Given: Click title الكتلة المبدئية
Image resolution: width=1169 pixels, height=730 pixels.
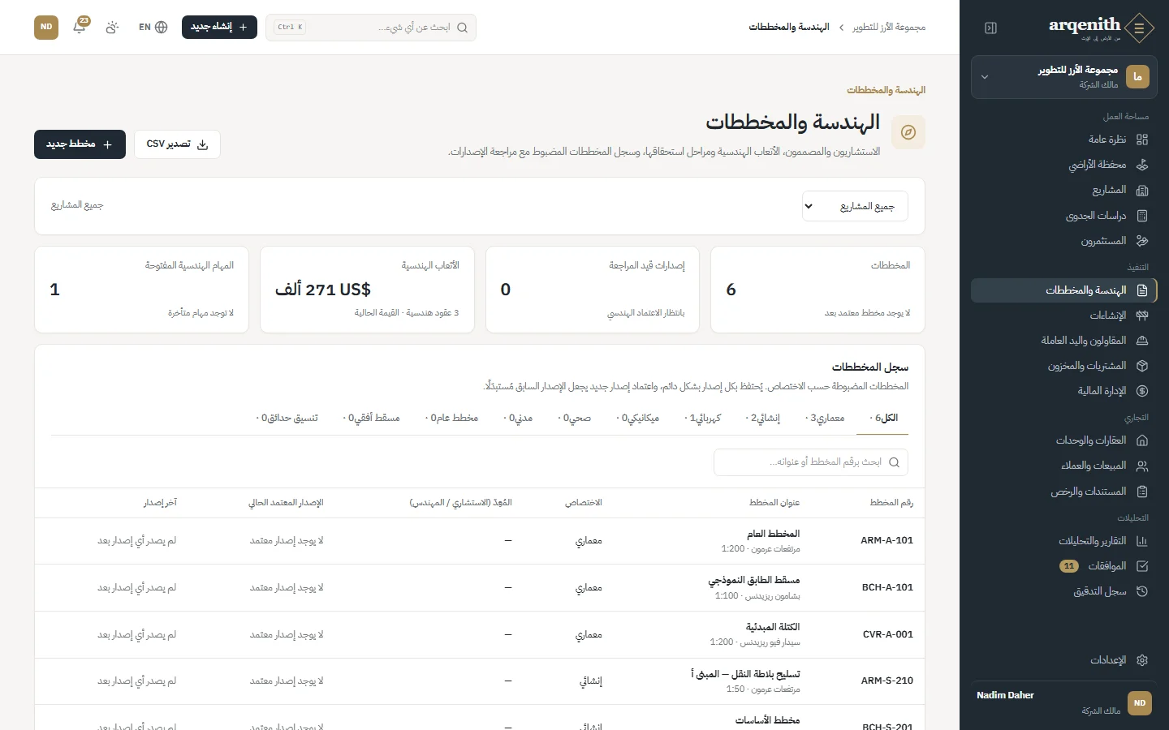Looking at the screenshot, I should click(773, 627).
